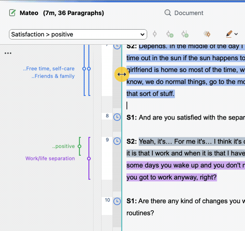The image size is (245, 231).
Task: Click the orange-marked coding icon in toolbar
Action: (207, 34)
